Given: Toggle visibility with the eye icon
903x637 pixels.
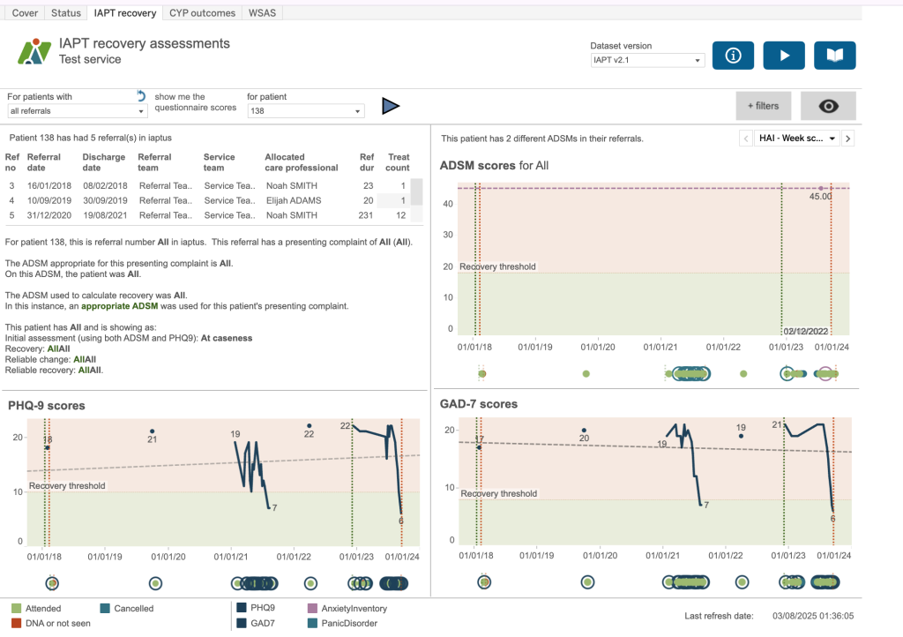Looking at the screenshot, I should [828, 106].
